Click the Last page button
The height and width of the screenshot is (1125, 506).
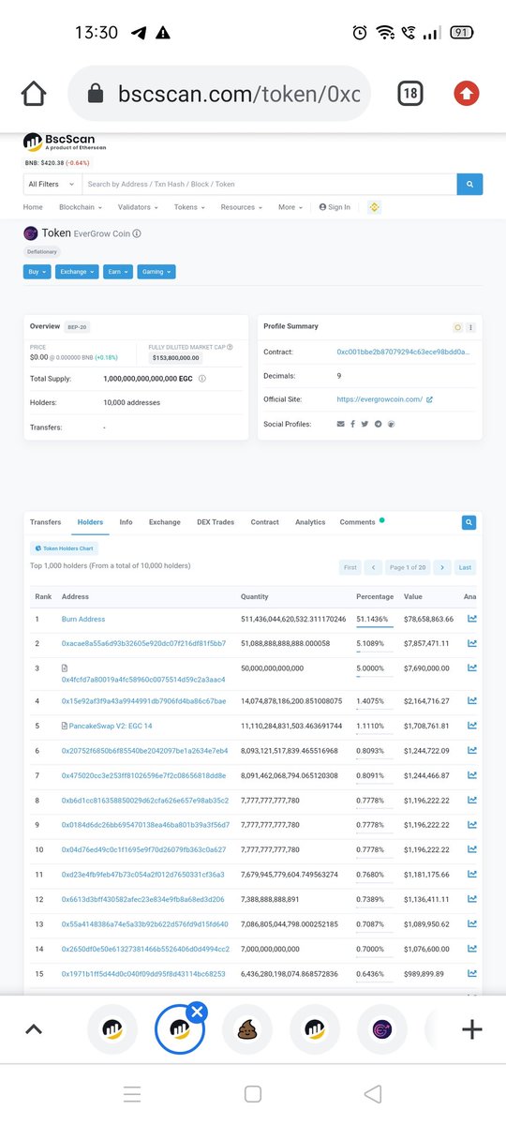pyautogui.click(x=465, y=567)
